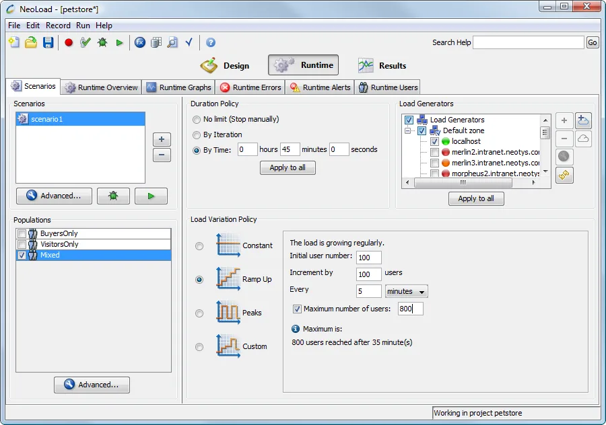Select Custom load variation radio button
Image resolution: width=606 pixels, height=425 pixels.
[199, 346]
